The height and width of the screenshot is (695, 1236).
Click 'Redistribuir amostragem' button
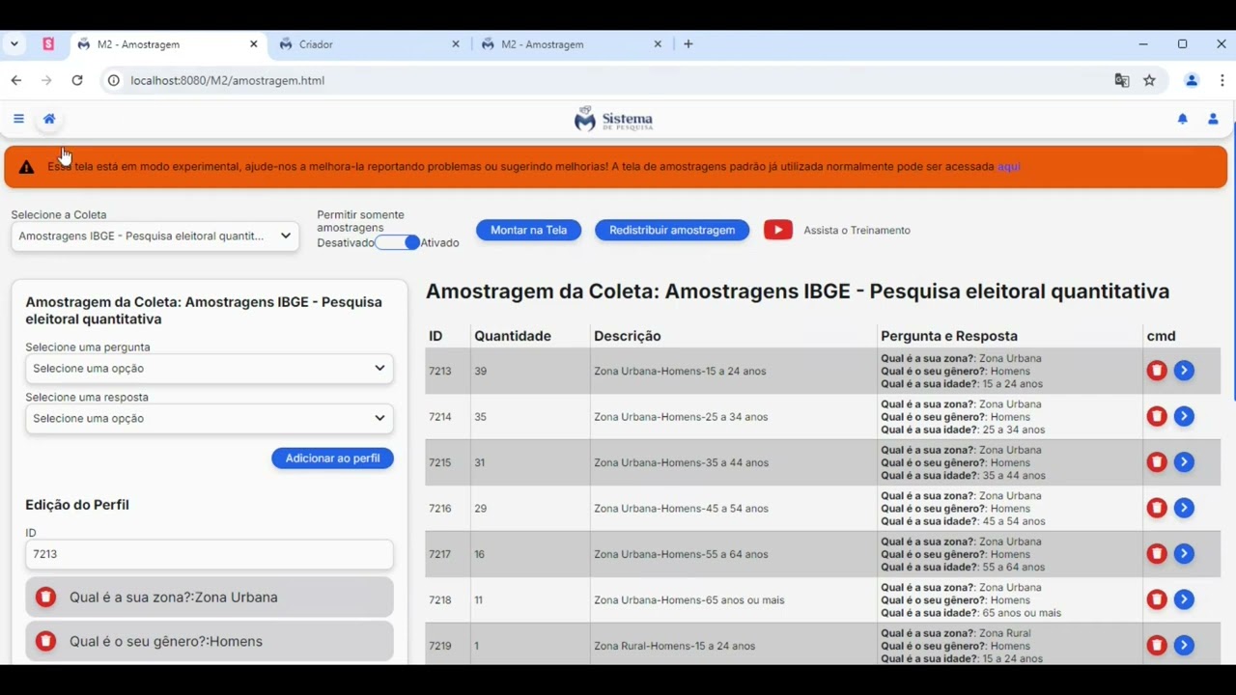tap(672, 230)
